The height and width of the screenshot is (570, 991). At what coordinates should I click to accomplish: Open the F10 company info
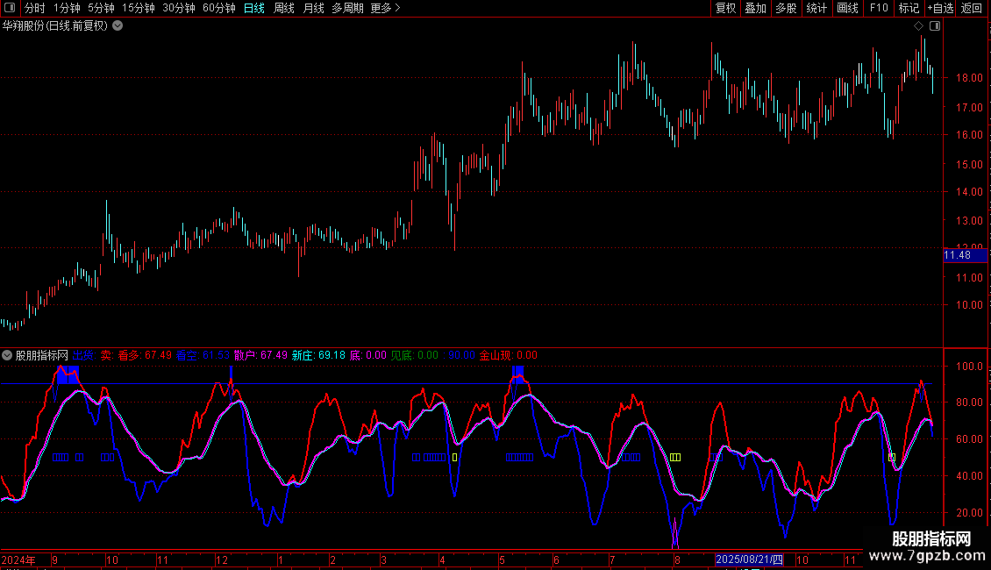(x=879, y=8)
